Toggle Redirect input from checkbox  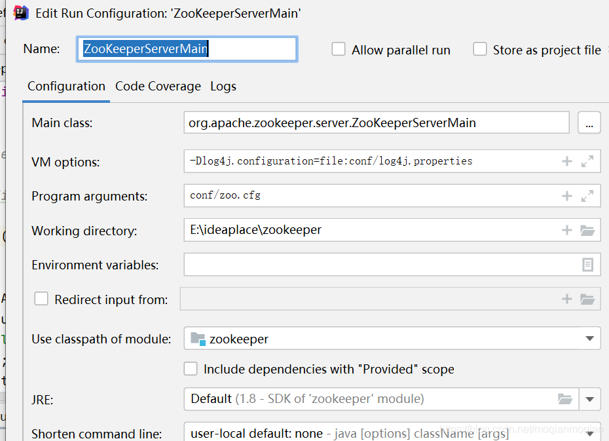click(41, 299)
